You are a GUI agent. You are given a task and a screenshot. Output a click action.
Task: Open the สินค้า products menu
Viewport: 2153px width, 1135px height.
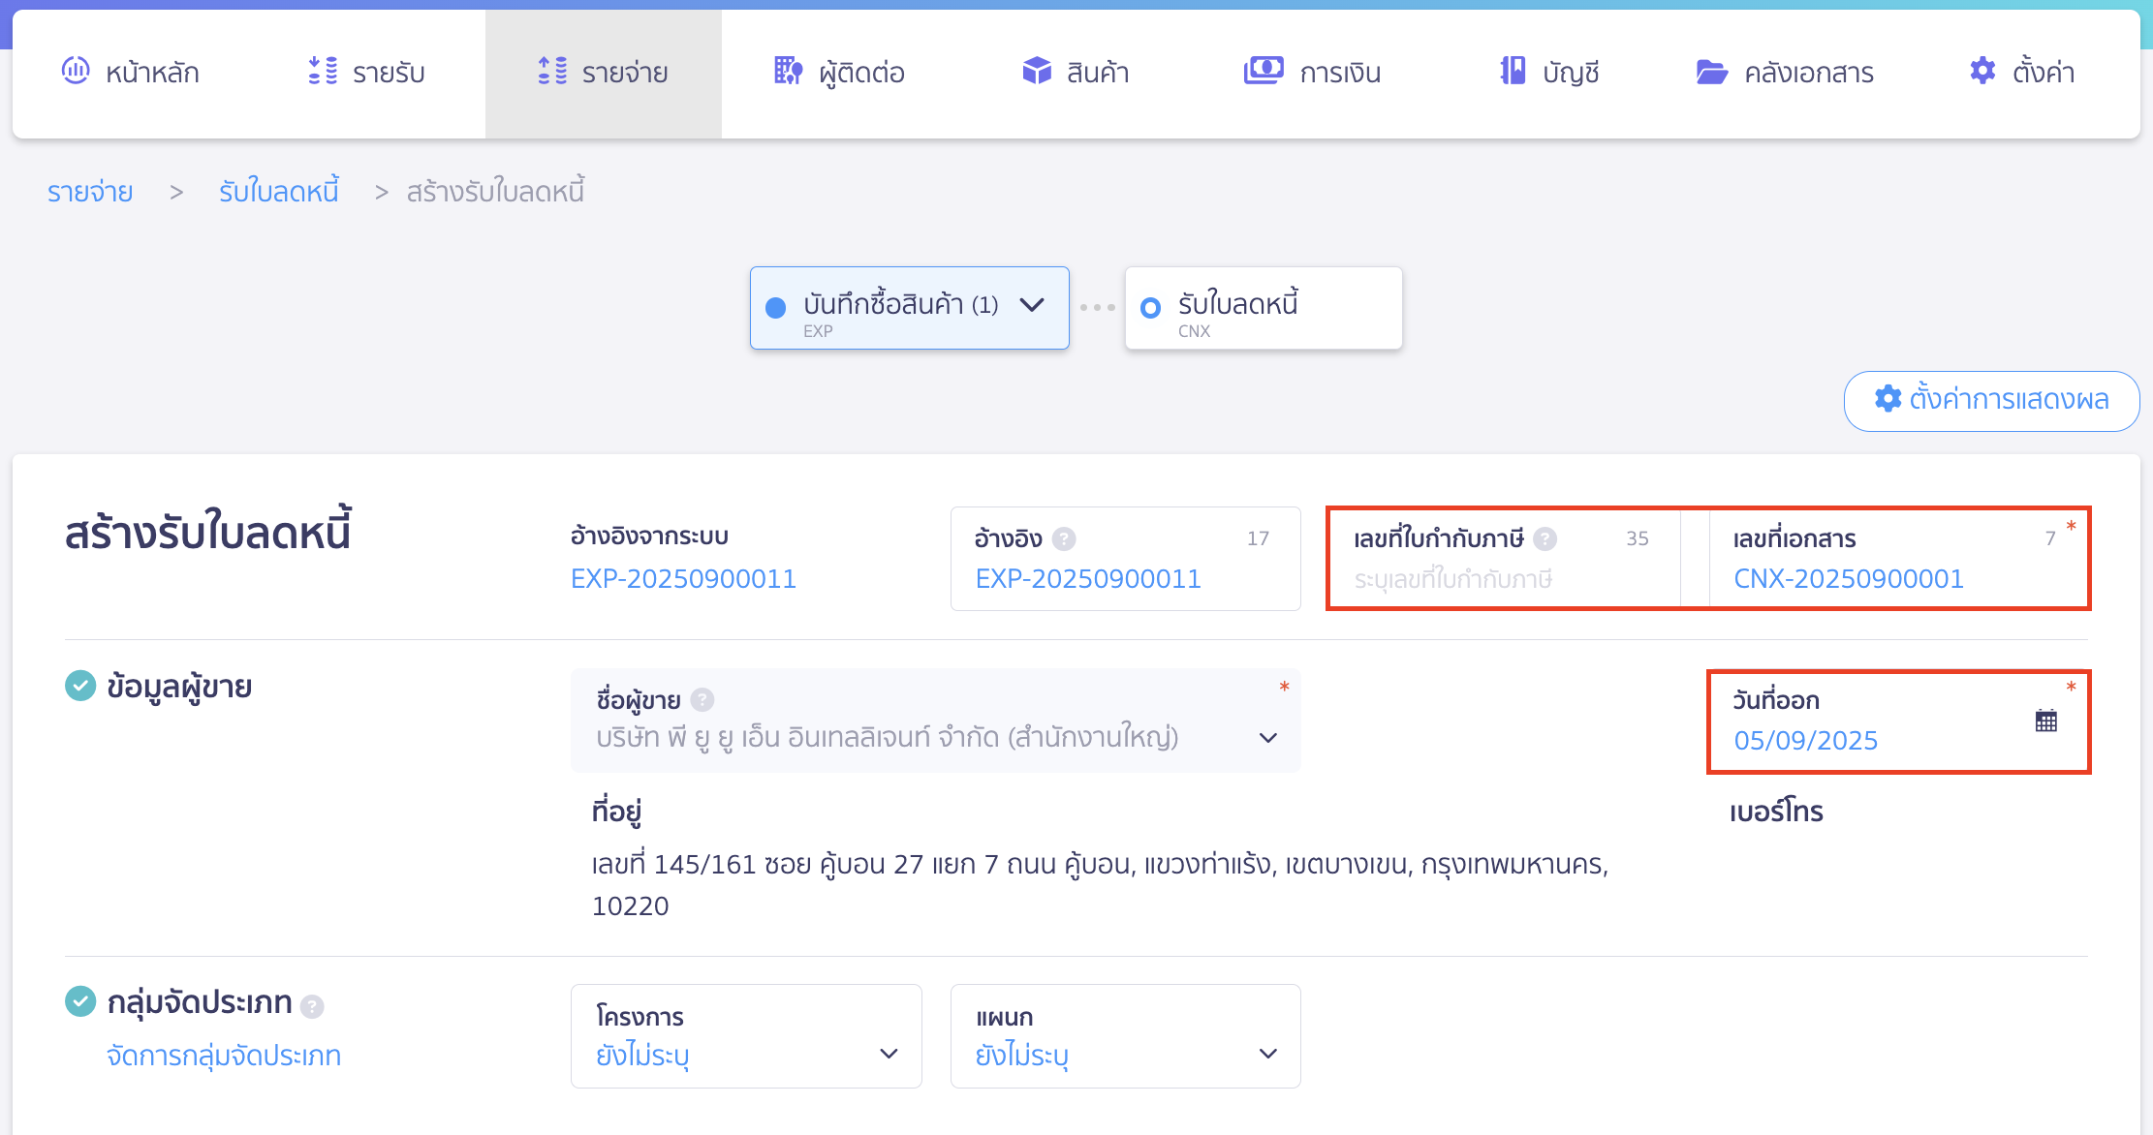(x=1076, y=73)
